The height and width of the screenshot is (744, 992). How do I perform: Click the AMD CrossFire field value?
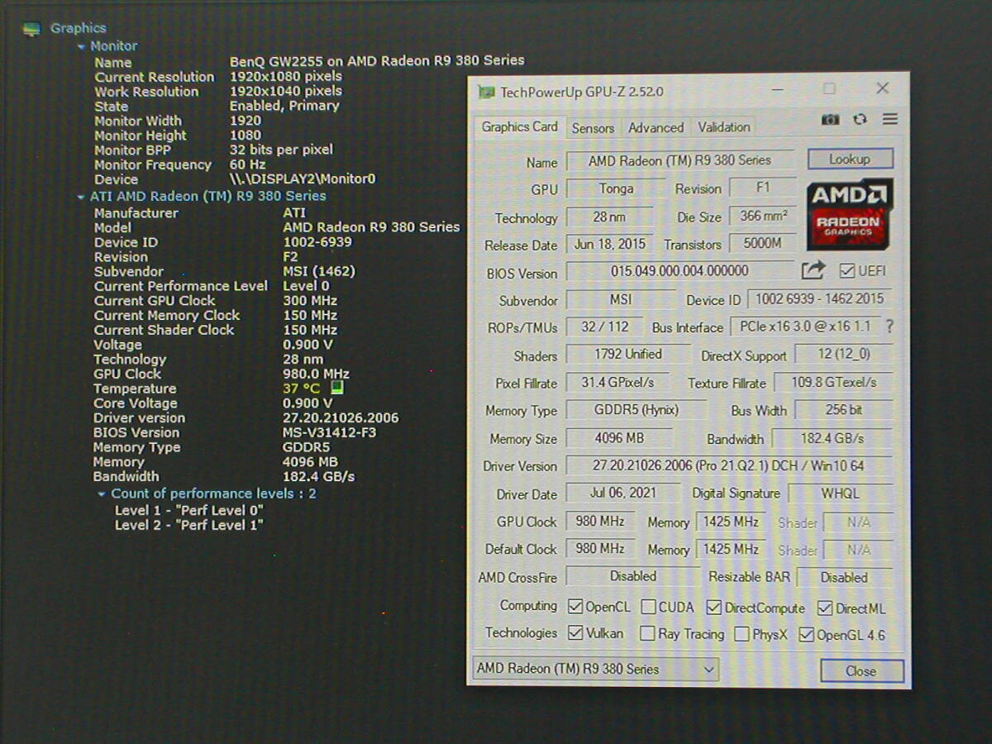click(x=633, y=576)
